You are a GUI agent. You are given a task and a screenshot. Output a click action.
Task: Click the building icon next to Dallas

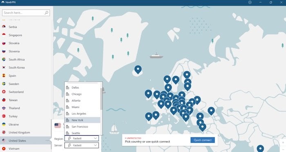click(67, 87)
